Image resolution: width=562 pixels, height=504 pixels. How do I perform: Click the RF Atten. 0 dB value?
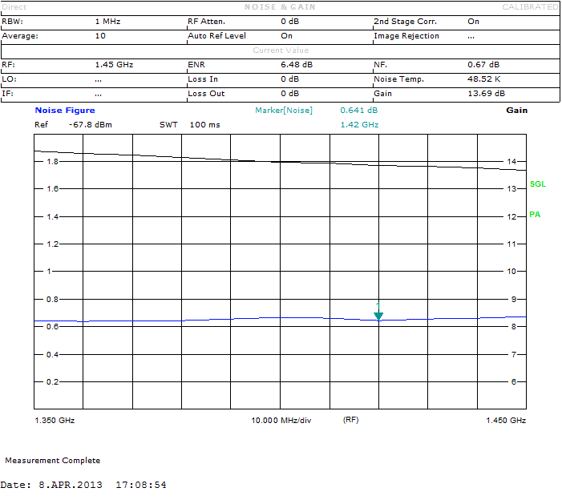(289, 22)
